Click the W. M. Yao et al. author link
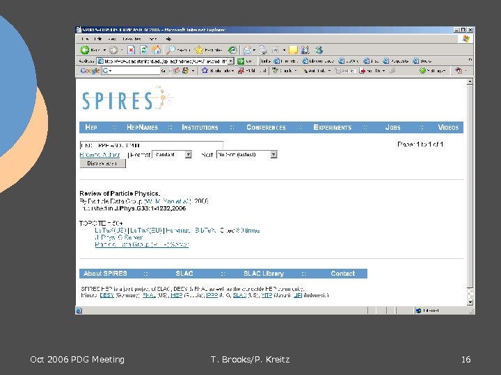 pos(168,201)
